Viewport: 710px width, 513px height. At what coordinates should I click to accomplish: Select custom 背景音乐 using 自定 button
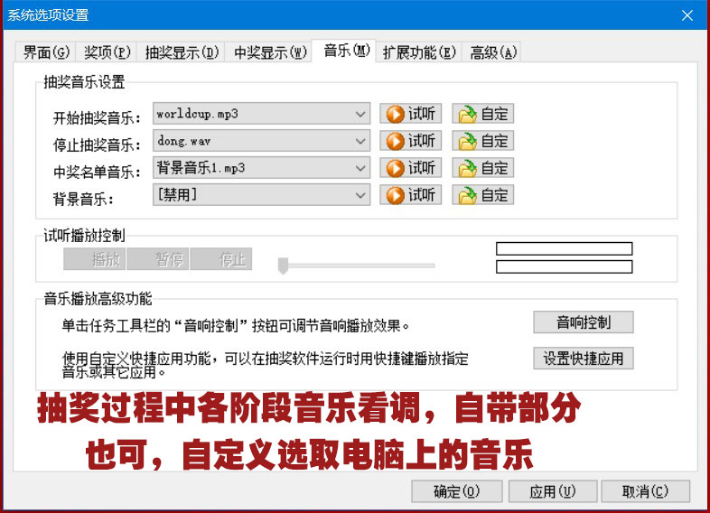[x=482, y=195]
